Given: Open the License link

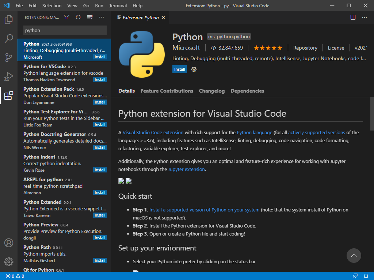Looking at the screenshot, I should (336, 48).
